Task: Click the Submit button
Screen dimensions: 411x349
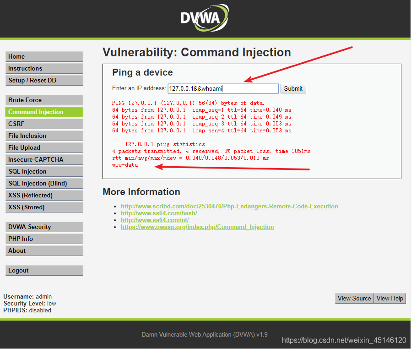Action: (x=293, y=89)
